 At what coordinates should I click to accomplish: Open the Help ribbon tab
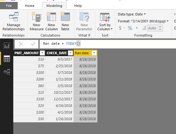coord(78,6)
